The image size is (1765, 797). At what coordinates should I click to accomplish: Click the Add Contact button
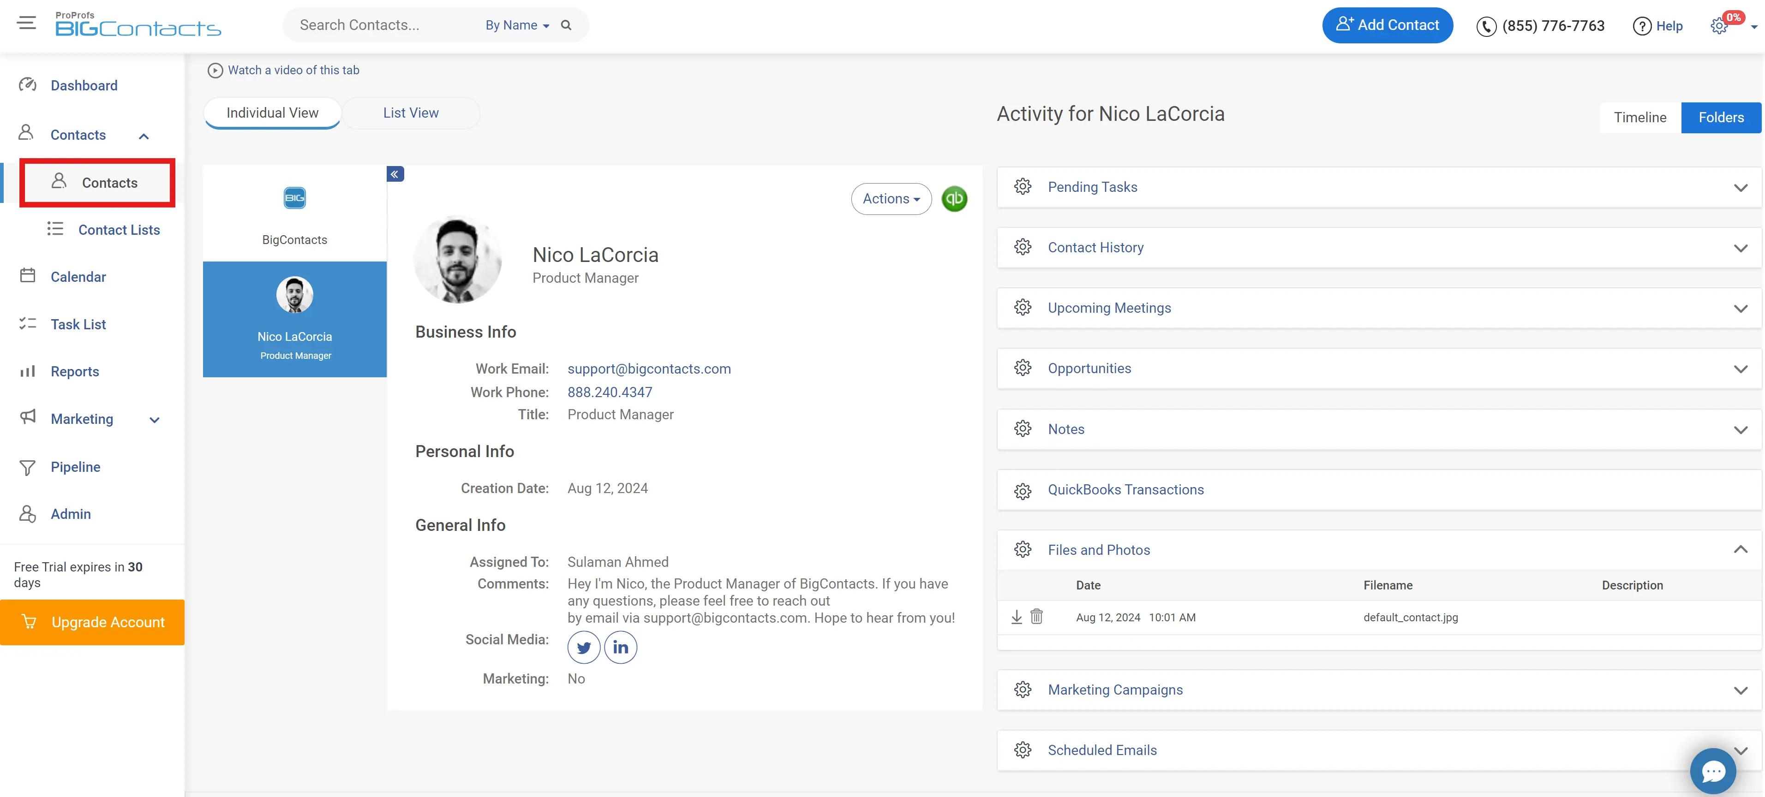tap(1387, 25)
